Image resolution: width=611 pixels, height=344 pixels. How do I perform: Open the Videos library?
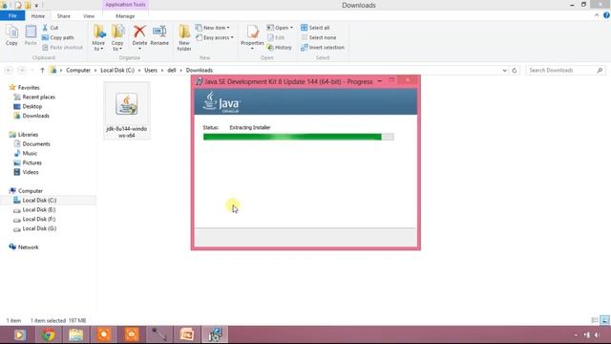31,172
